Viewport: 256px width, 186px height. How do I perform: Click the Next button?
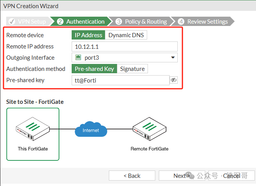click(182, 176)
